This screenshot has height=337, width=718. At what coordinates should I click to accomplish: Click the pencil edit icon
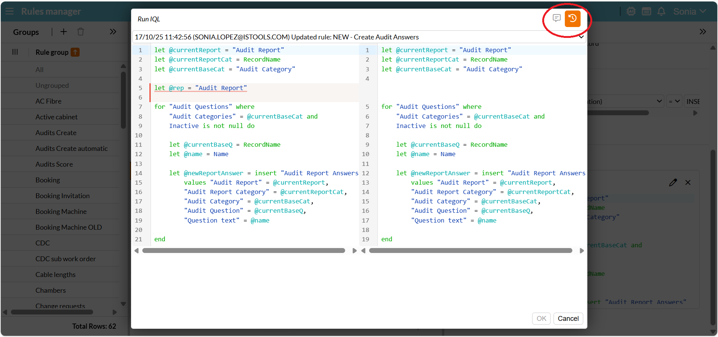point(673,182)
